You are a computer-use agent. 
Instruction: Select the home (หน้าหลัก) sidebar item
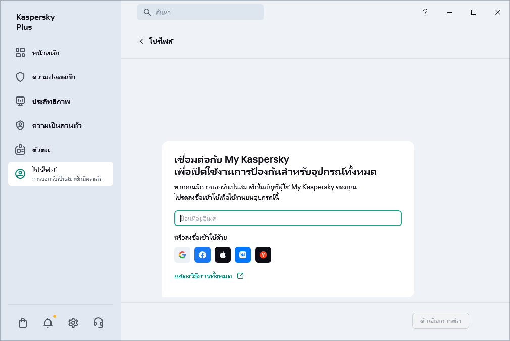coord(46,53)
